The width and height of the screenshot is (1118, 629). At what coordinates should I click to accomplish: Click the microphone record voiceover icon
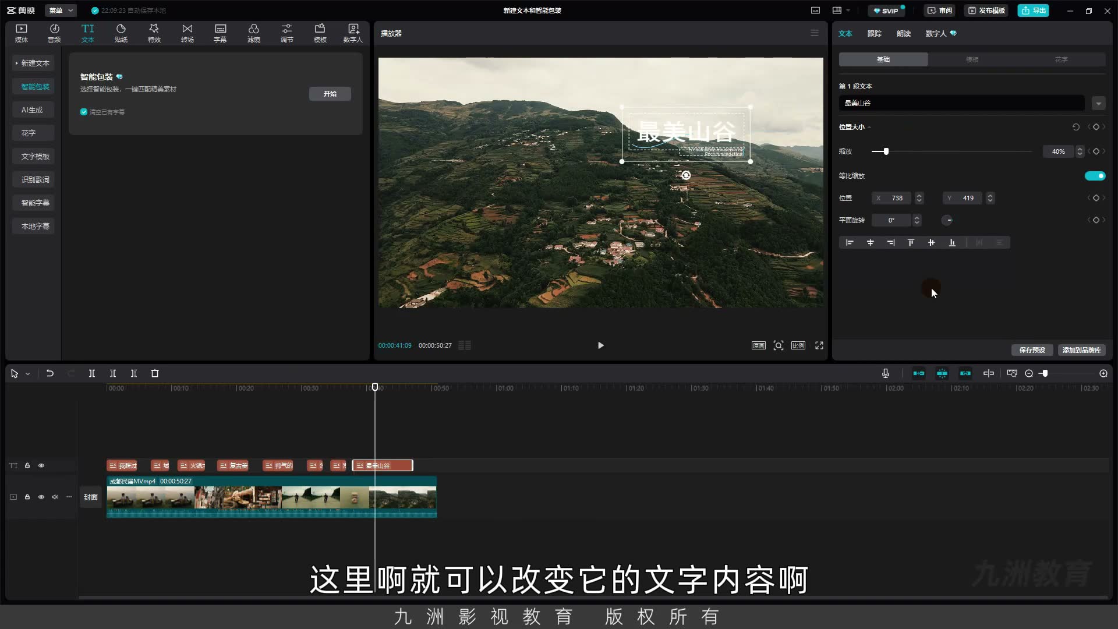pos(885,373)
